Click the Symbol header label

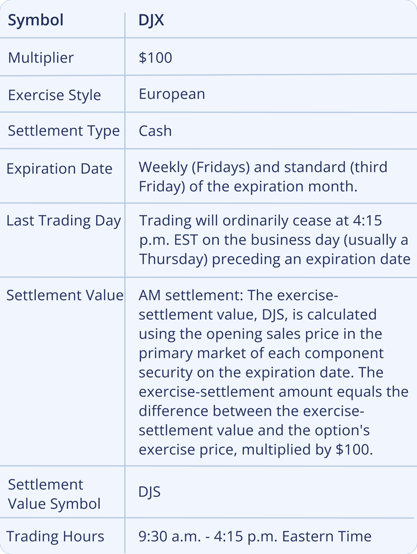coord(35,21)
